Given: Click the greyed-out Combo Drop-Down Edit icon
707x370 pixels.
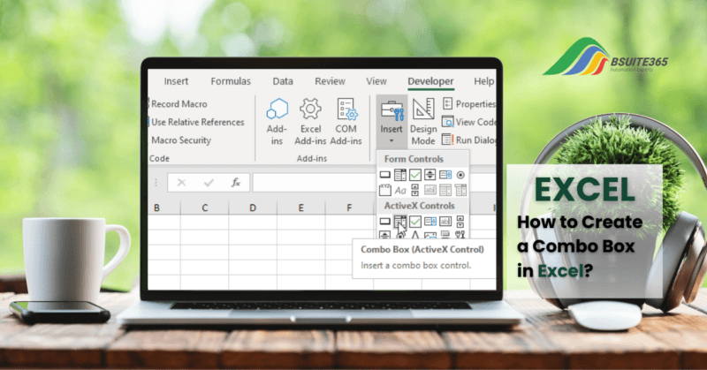Looking at the screenshot, I should (x=460, y=190).
